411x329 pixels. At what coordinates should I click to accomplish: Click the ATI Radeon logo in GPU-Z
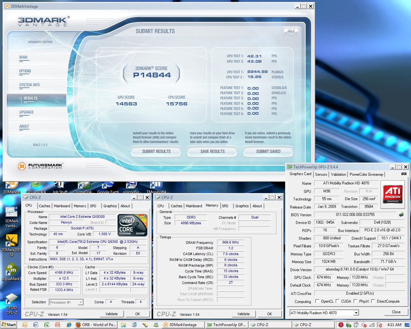coord(393,194)
